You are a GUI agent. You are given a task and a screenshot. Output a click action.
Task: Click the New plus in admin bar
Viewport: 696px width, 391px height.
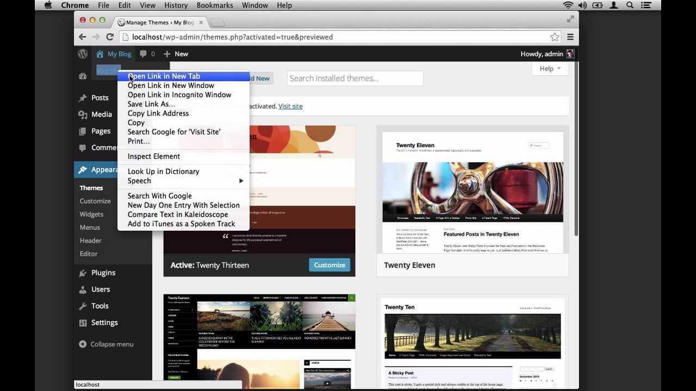(x=167, y=54)
